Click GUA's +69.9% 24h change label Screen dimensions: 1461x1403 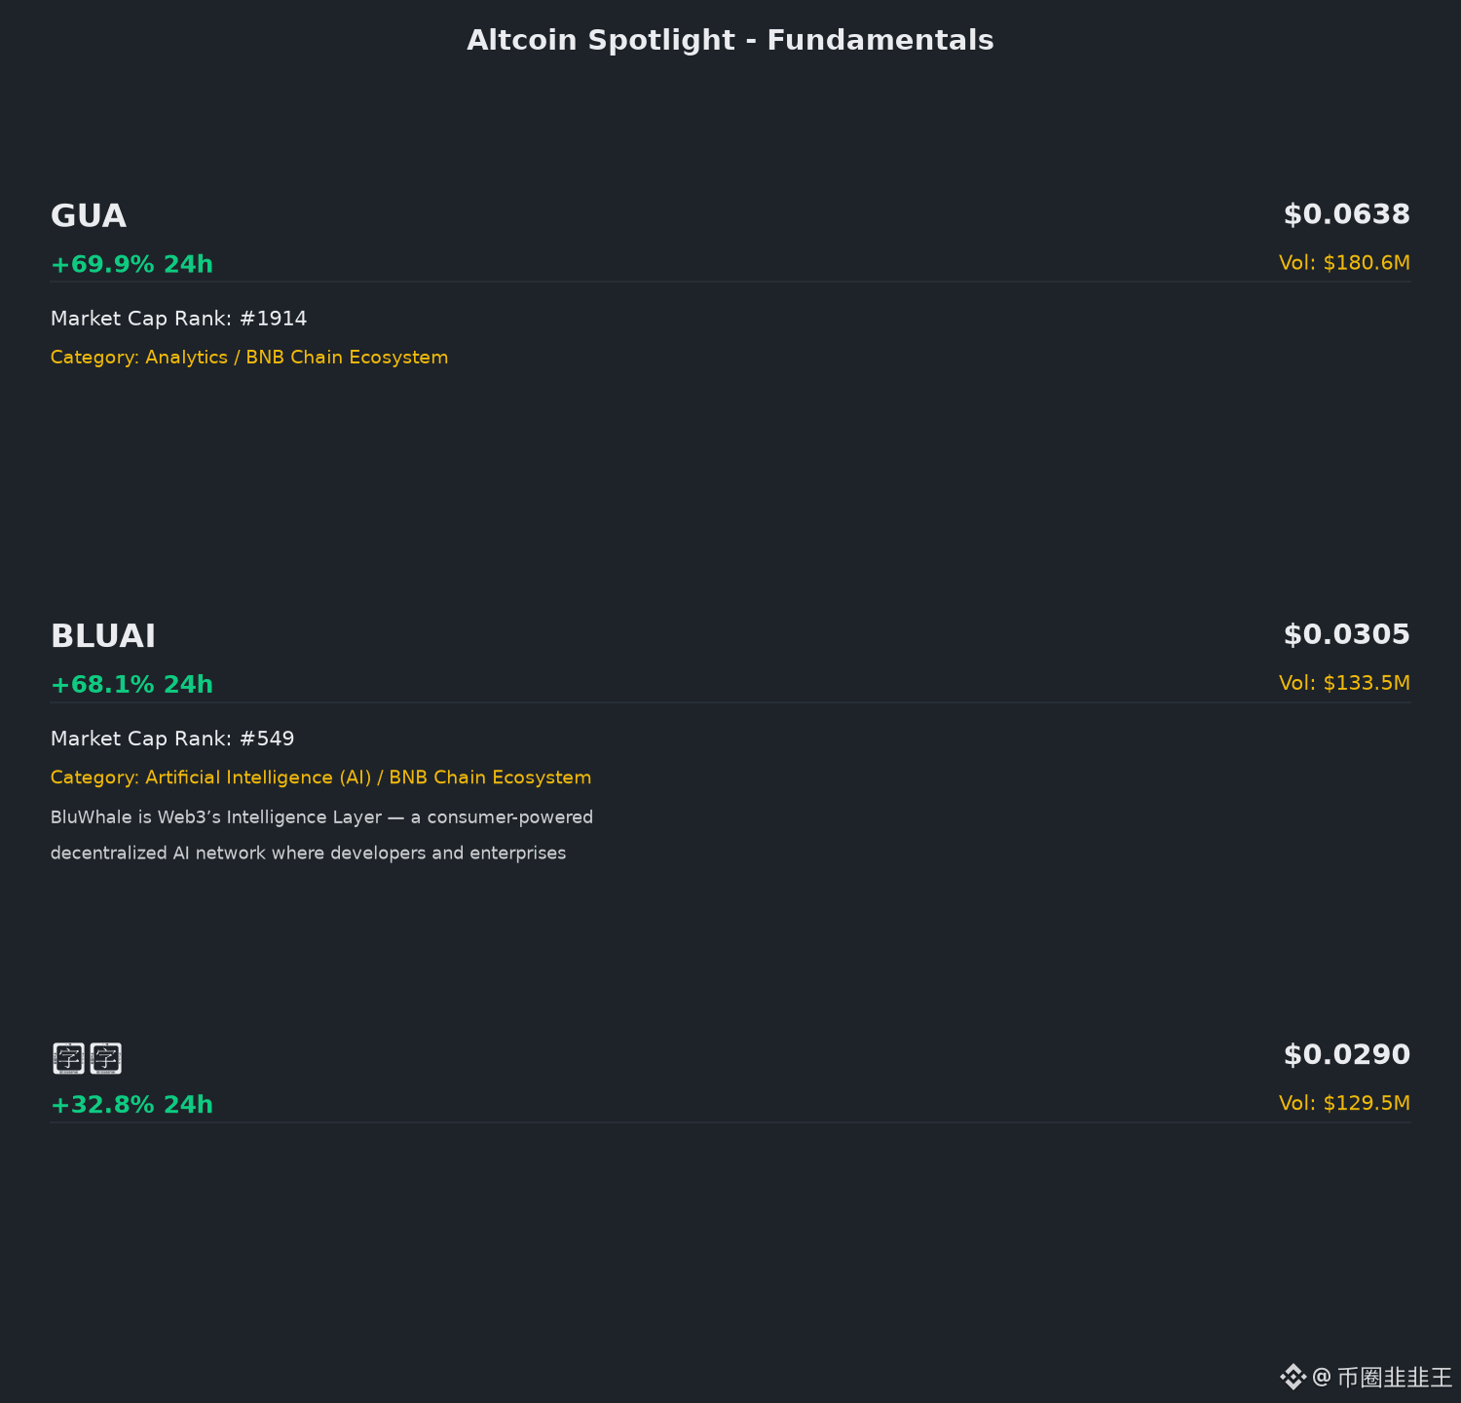(131, 264)
